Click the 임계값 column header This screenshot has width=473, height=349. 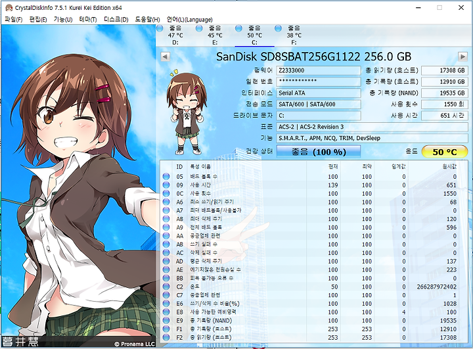pos(399,167)
